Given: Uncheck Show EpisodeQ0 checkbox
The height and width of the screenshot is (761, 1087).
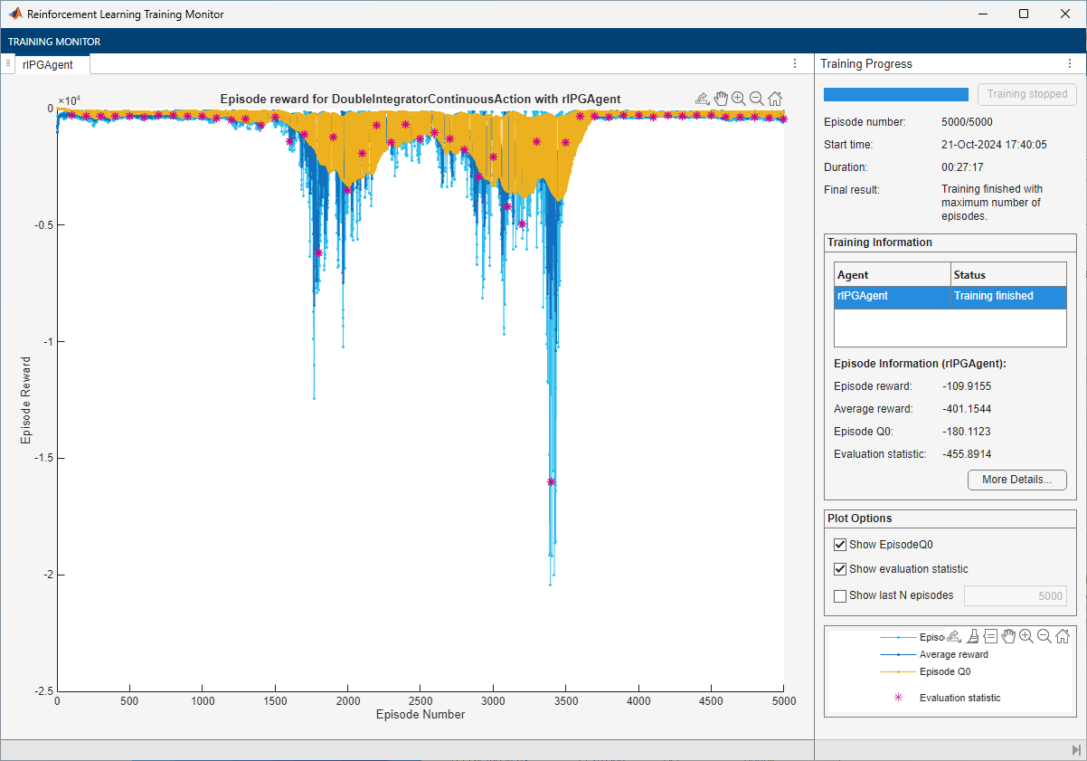Looking at the screenshot, I should click(x=840, y=545).
